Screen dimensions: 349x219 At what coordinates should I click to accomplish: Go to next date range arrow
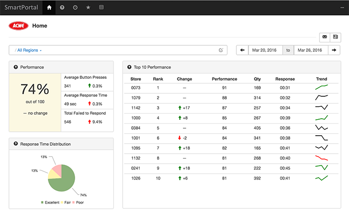(x=334, y=50)
